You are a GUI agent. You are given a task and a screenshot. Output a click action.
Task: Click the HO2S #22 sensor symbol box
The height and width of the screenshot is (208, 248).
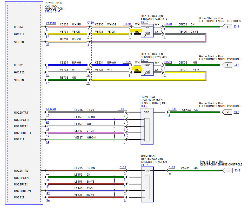point(147,69)
